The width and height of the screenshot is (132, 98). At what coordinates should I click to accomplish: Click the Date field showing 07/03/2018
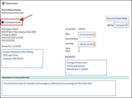click(87, 35)
